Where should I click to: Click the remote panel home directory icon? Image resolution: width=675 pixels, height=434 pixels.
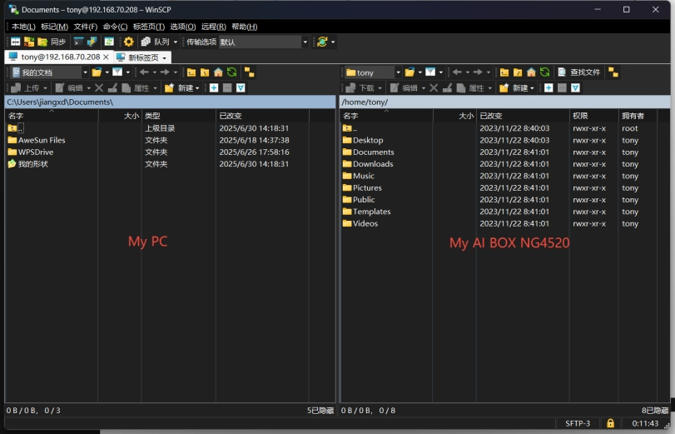click(x=531, y=72)
